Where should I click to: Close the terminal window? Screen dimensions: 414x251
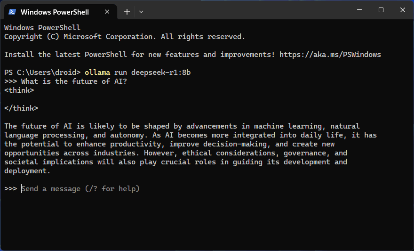pos(402,10)
